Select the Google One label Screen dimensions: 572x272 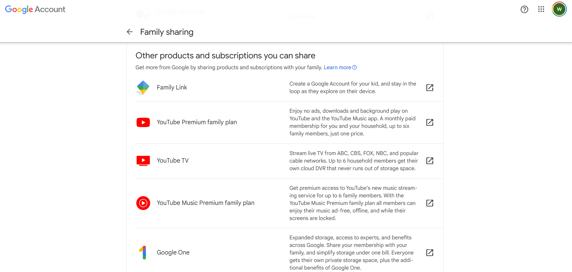(x=173, y=253)
